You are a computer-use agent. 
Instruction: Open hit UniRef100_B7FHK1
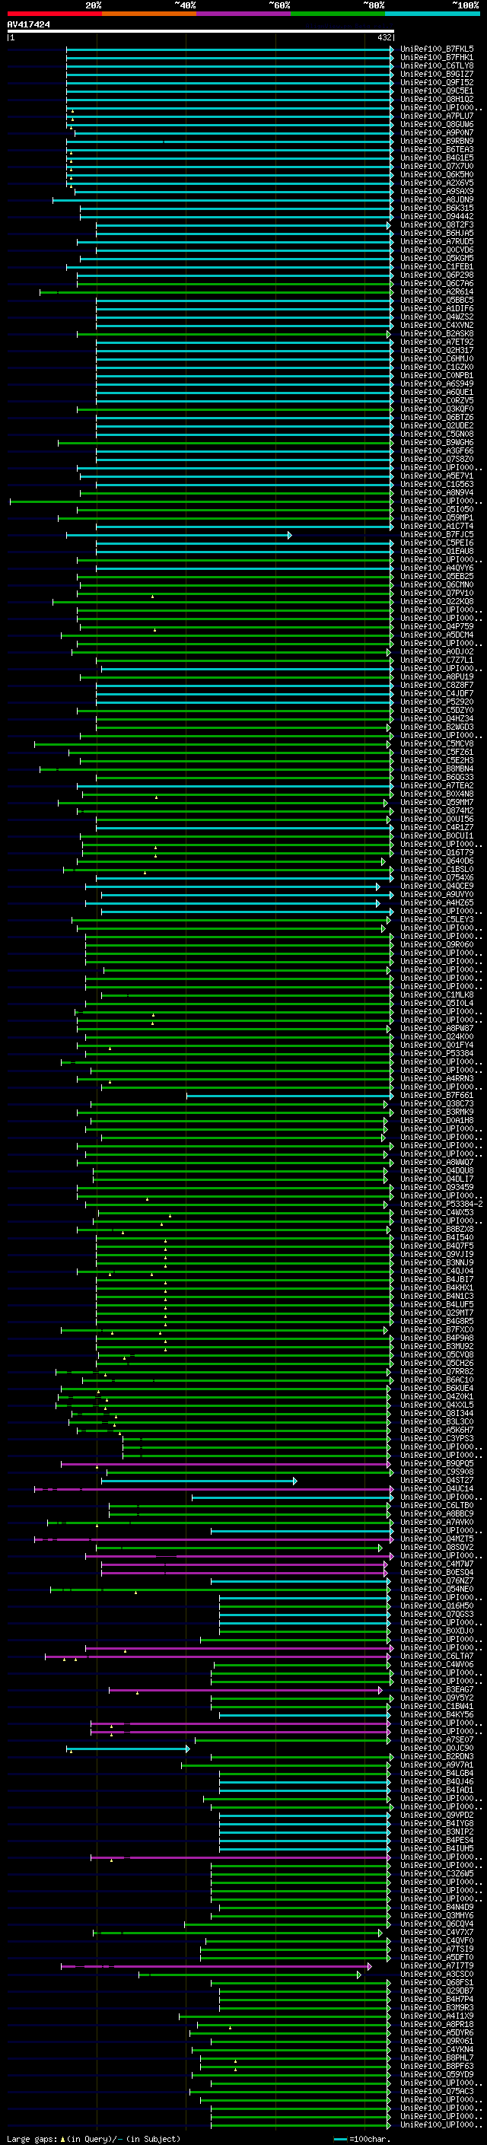tap(437, 58)
